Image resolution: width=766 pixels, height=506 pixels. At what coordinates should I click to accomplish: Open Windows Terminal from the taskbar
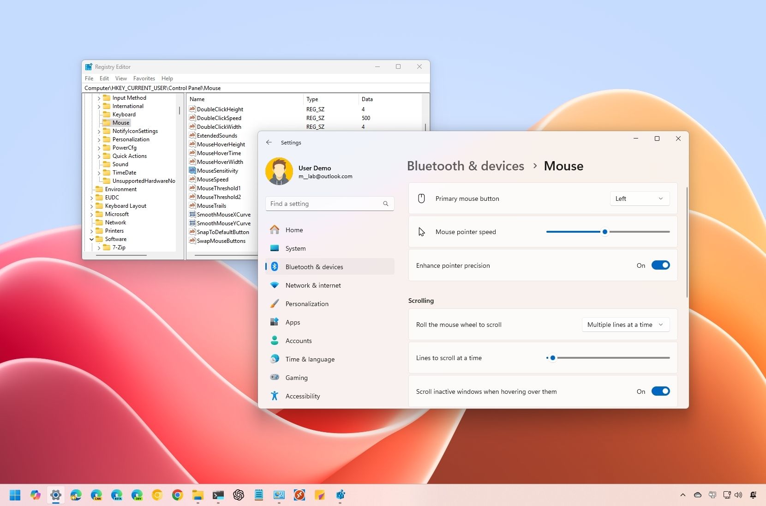pyautogui.click(x=218, y=495)
